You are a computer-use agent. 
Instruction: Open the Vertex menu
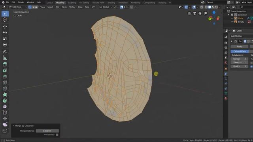coord(72,7)
